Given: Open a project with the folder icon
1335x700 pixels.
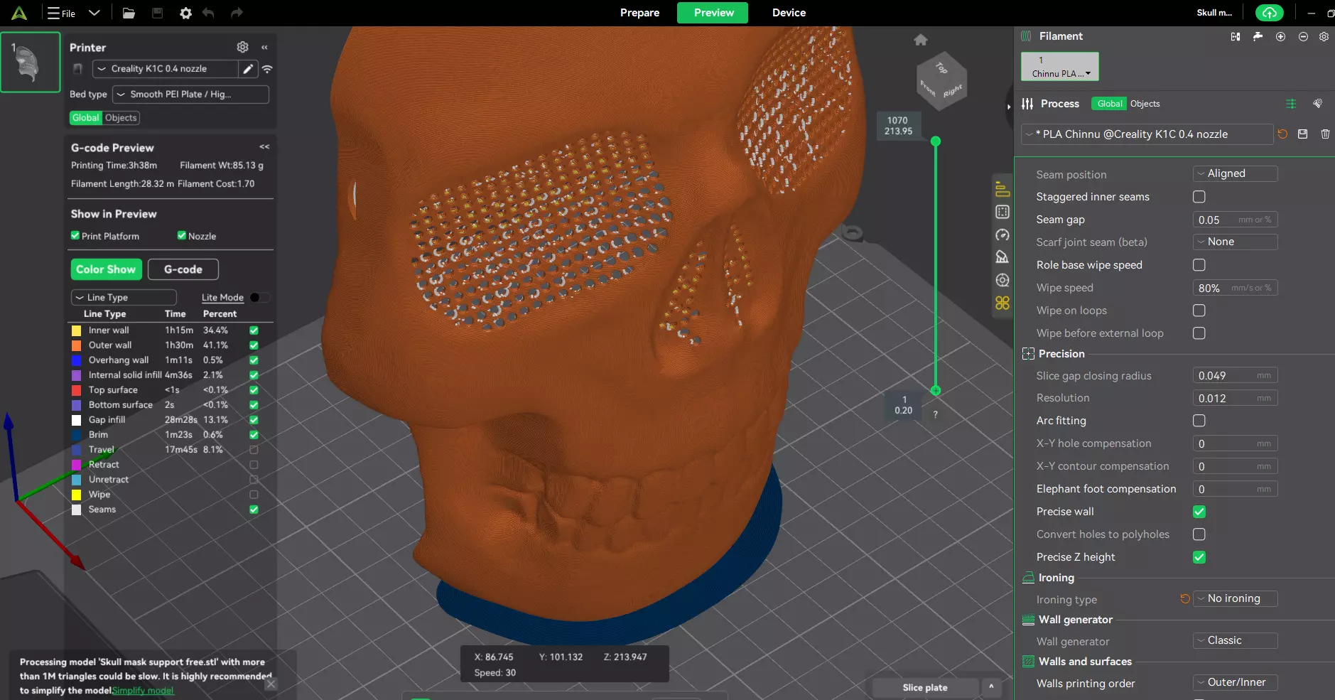Looking at the screenshot, I should 129,13.
